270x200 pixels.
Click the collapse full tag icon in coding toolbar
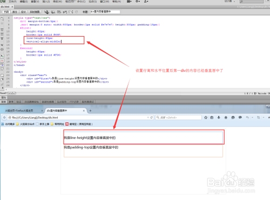(x=2, y=30)
